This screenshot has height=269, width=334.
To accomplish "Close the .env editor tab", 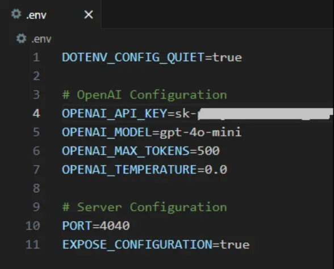I will click(x=89, y=15).
